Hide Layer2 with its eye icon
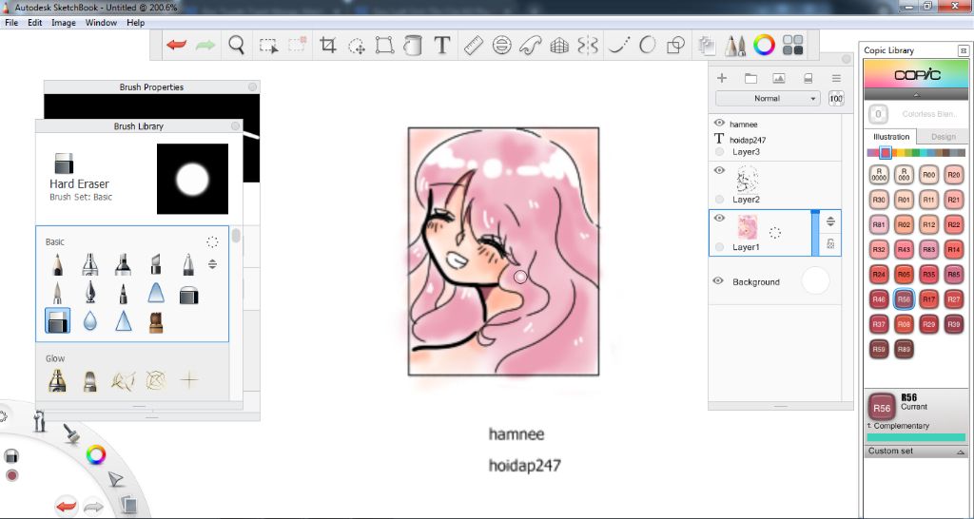The height and width of the screenshot is (519, 974). pyautogui.click(x=719, y=170)
